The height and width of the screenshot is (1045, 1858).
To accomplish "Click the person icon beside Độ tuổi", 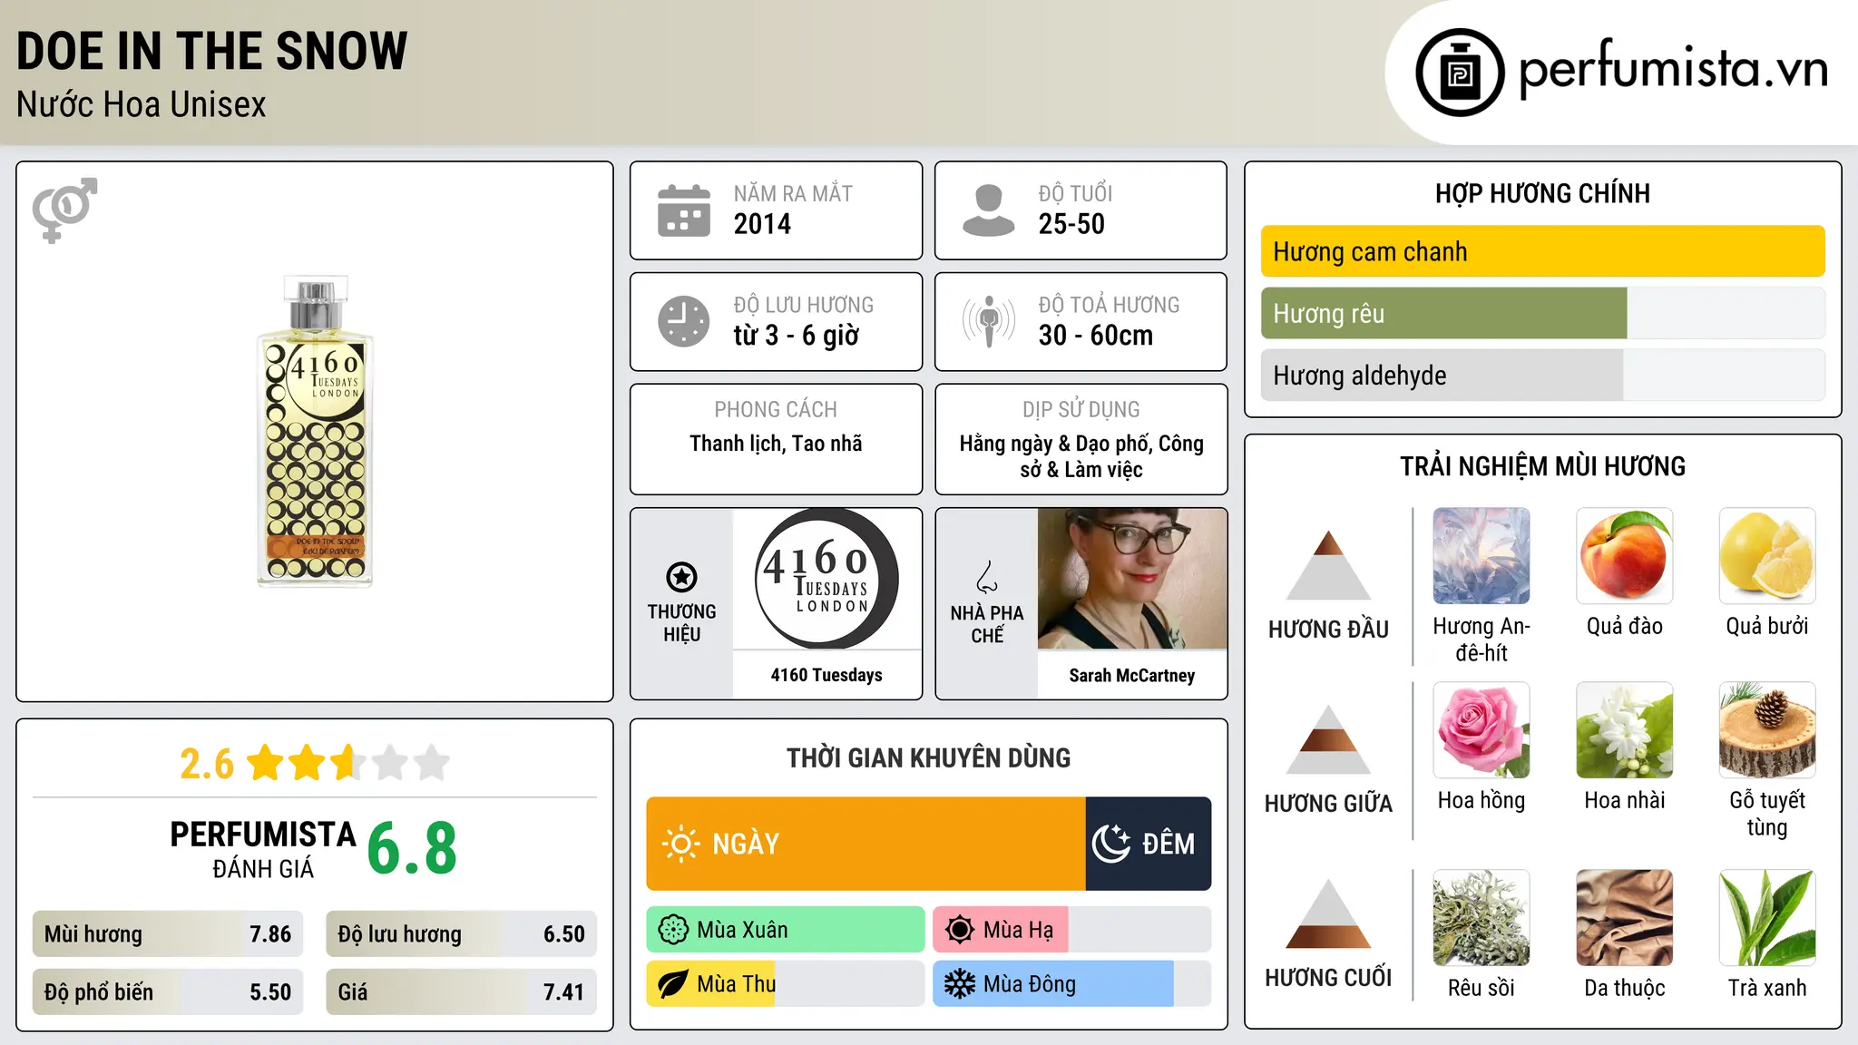I will pos(988,210).
